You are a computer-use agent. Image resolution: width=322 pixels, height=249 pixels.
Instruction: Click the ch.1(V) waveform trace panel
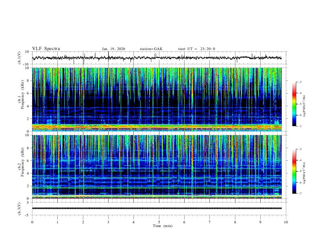[x=160, y=58]
